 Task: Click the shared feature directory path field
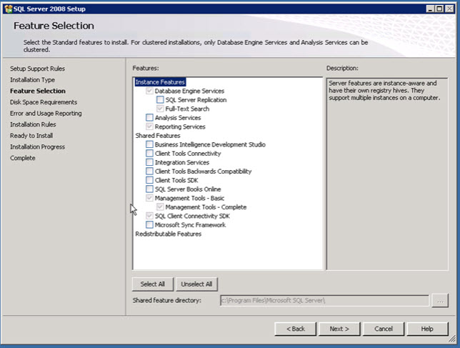[x=324, y=300]
